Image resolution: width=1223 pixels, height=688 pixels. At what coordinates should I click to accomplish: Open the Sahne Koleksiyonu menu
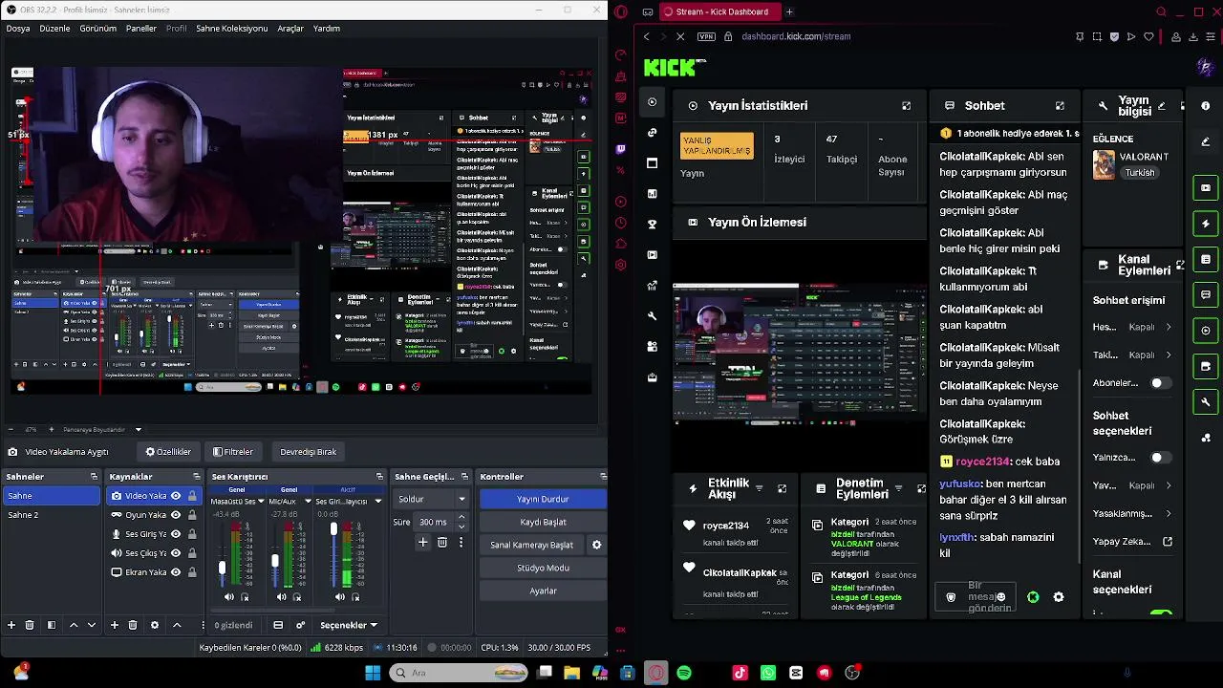(231, 29)
